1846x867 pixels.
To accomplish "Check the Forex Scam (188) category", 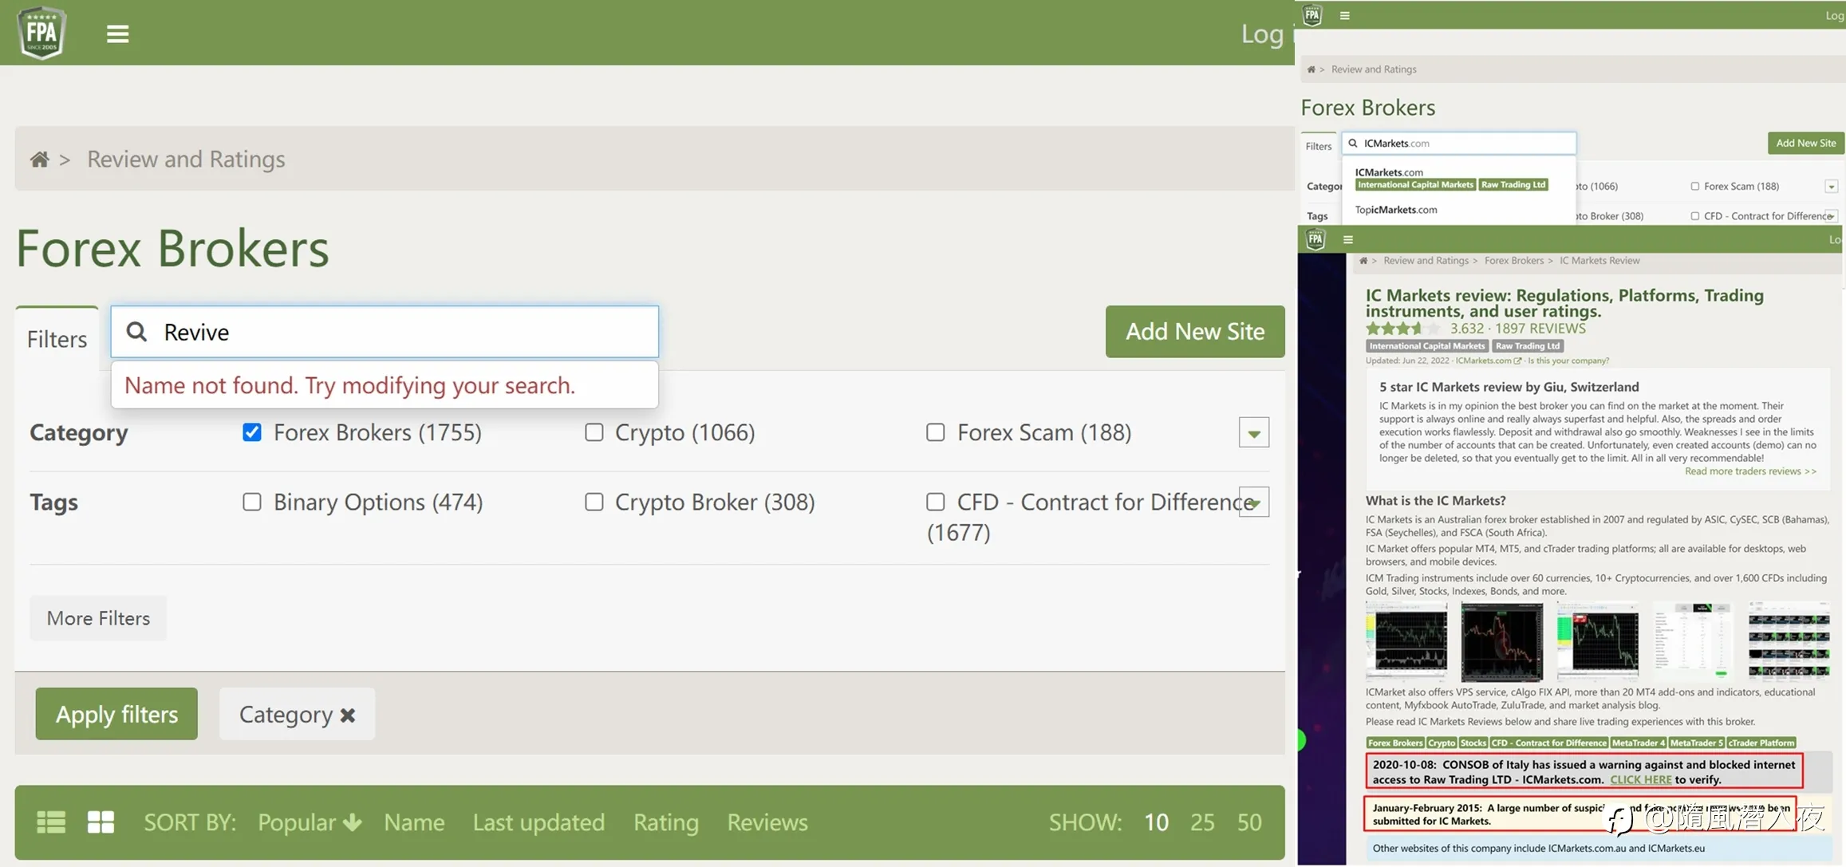I will (936, 432).
